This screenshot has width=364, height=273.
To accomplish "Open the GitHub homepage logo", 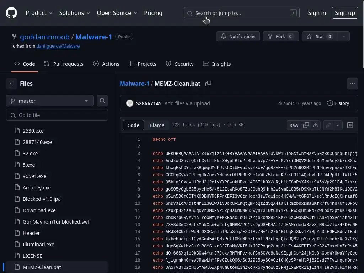I will coord(11,13).
